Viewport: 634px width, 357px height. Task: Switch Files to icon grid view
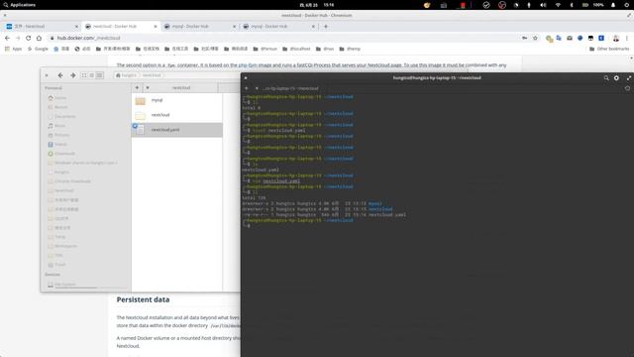[x=84, y=75]
